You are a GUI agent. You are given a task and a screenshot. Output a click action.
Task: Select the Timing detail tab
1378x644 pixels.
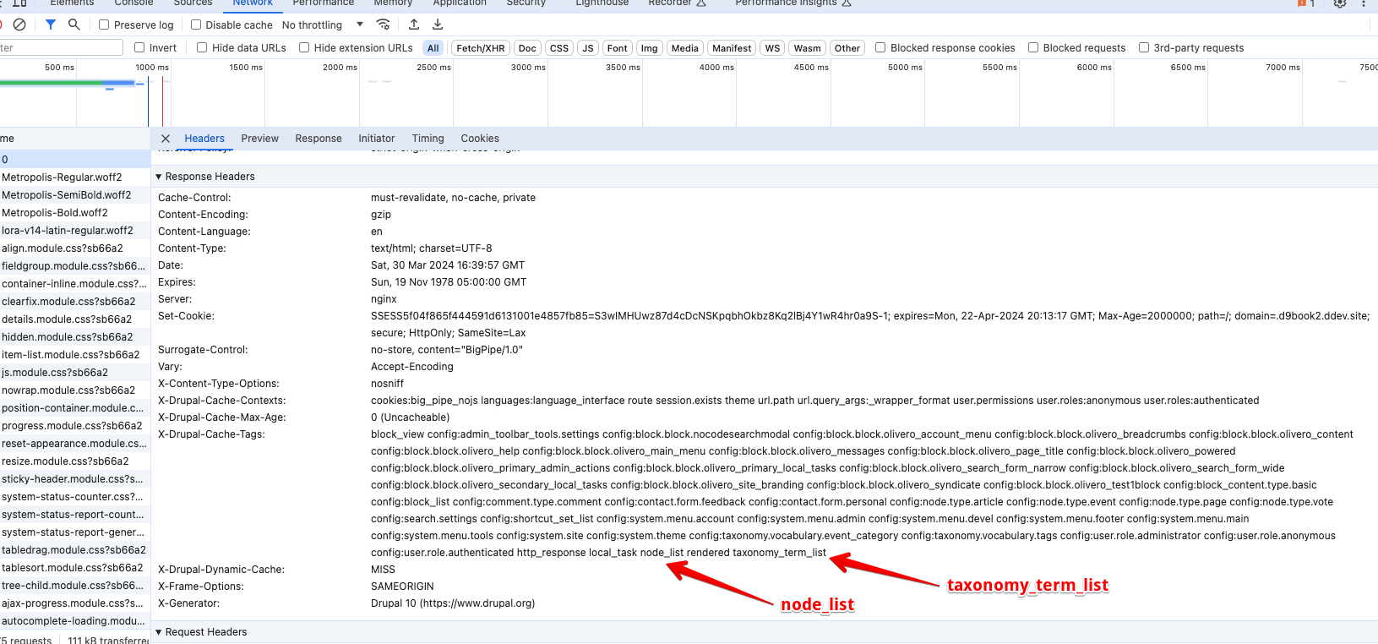tap(428, 139)
